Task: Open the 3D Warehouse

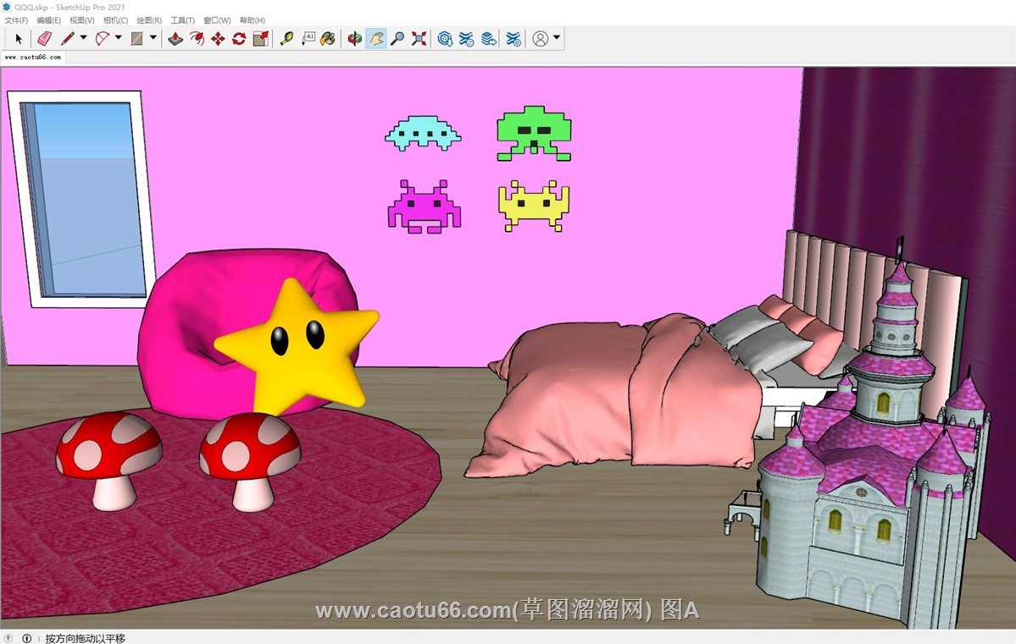Action: (x=445, y=39)
